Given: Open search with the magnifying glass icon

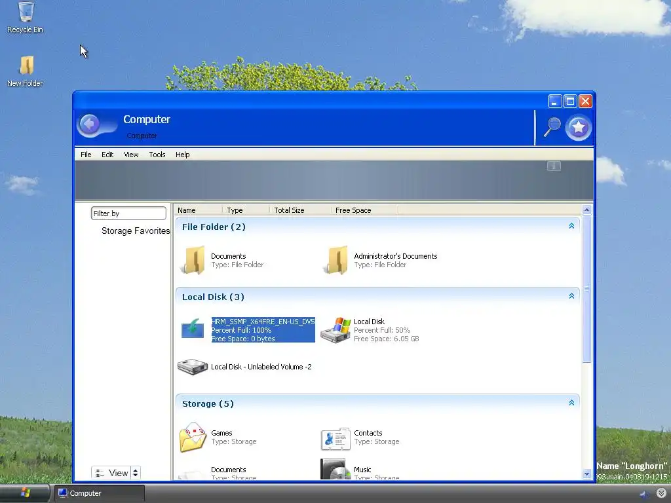Looking at the screenshot, I should (552, 127).
